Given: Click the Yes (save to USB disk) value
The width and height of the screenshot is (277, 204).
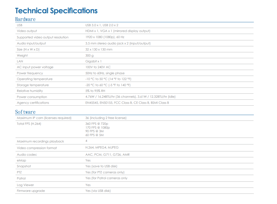Looking at the screenshot, I should click(101, 166).
